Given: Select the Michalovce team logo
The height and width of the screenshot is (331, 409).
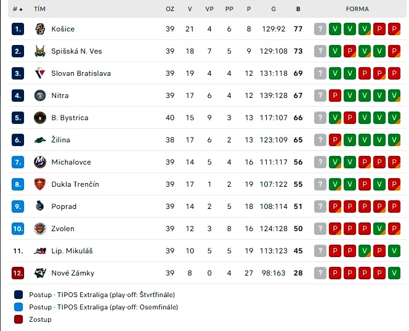Looking at the screenshot, I should [x=40, y=162].
